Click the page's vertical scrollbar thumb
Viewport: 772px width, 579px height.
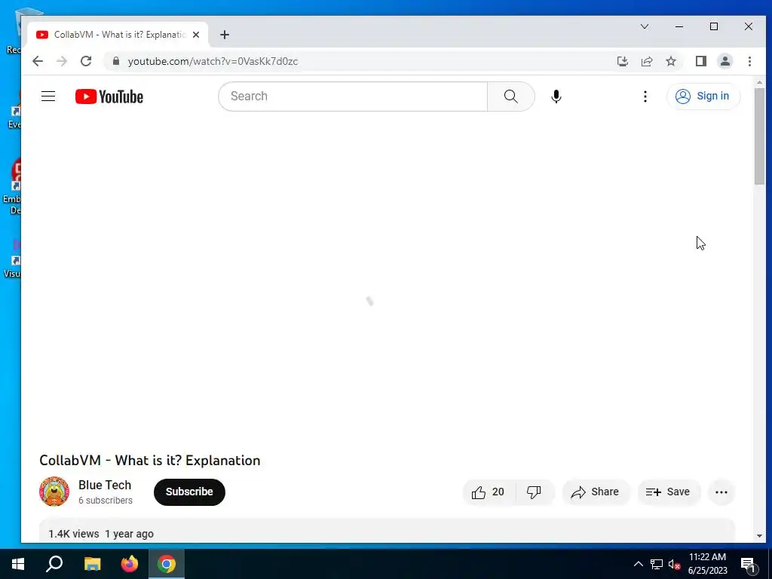pos(759,136)
